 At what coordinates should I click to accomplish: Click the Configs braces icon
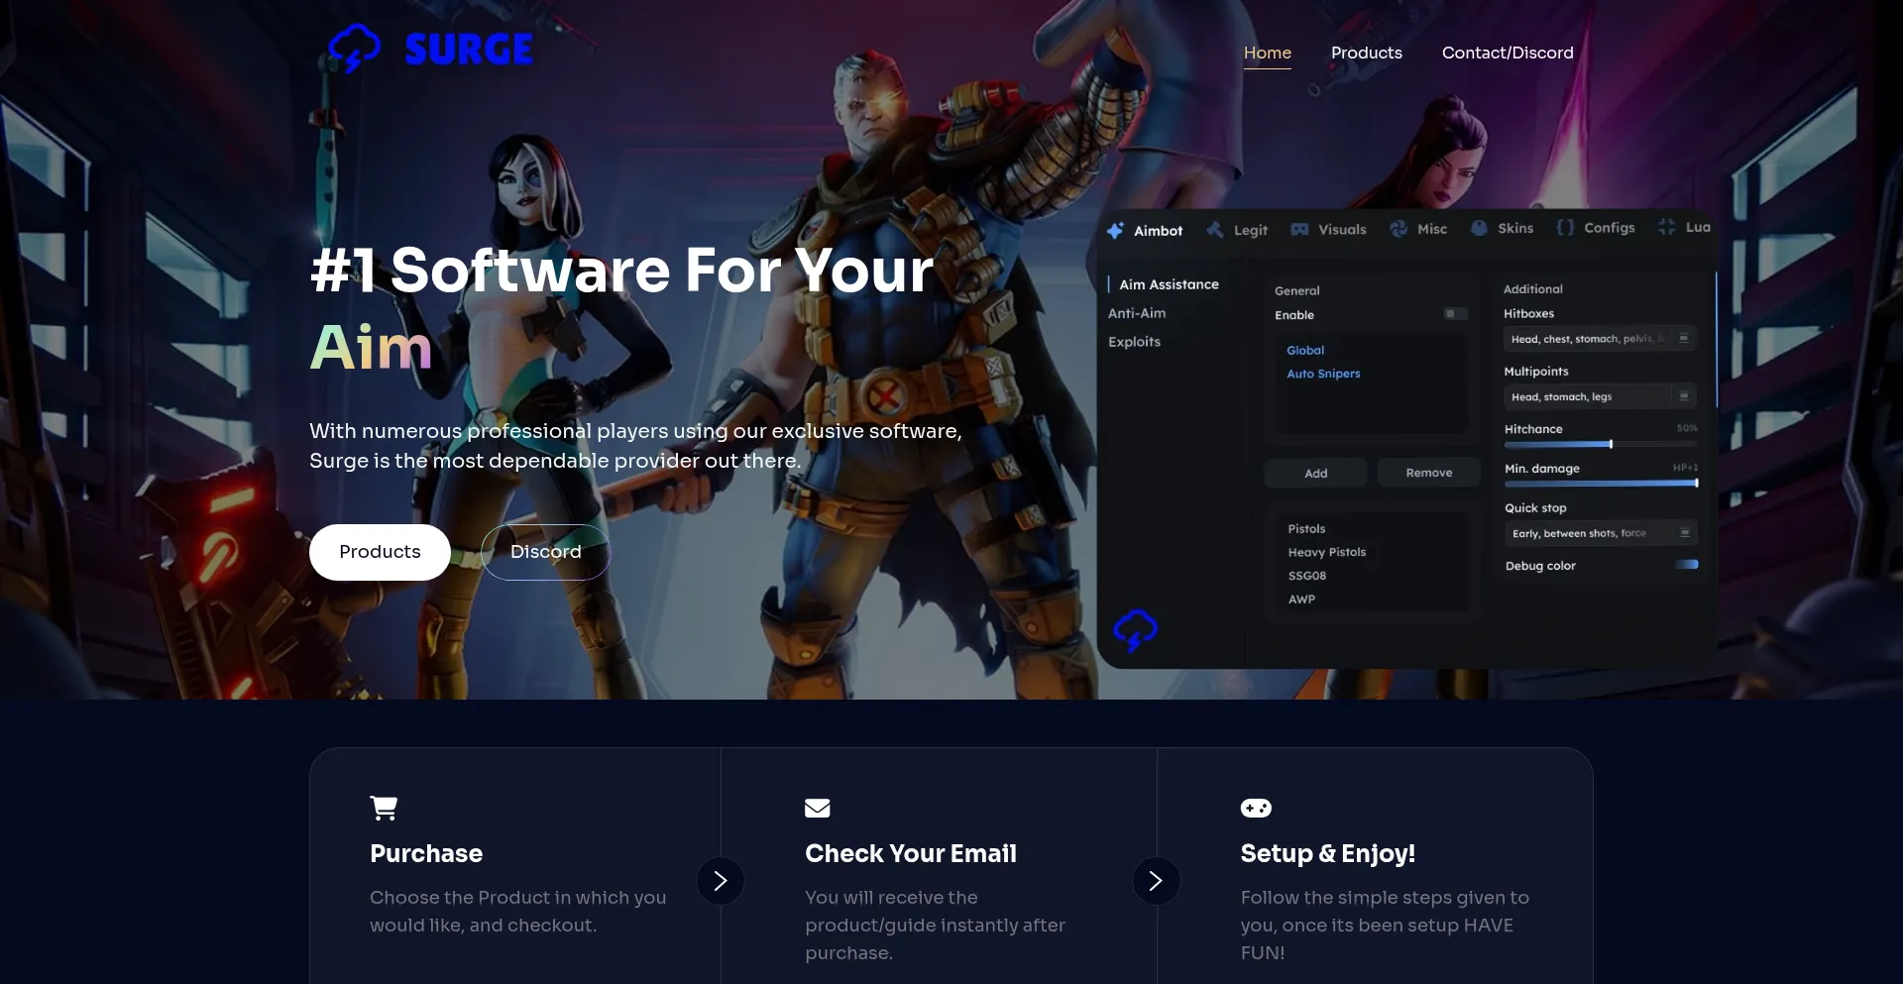pyautogui.click(x=1565, y=228)
